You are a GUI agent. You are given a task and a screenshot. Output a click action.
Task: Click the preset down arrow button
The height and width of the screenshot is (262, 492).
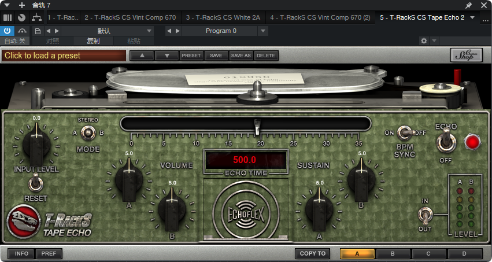(x=167, y=56)
